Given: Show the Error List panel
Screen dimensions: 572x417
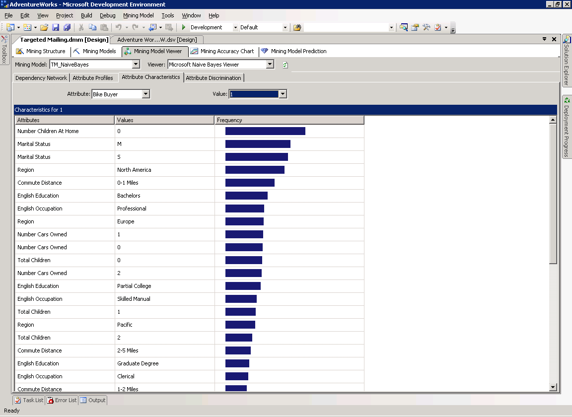Looking at the screenshot, I should [62, 400].
